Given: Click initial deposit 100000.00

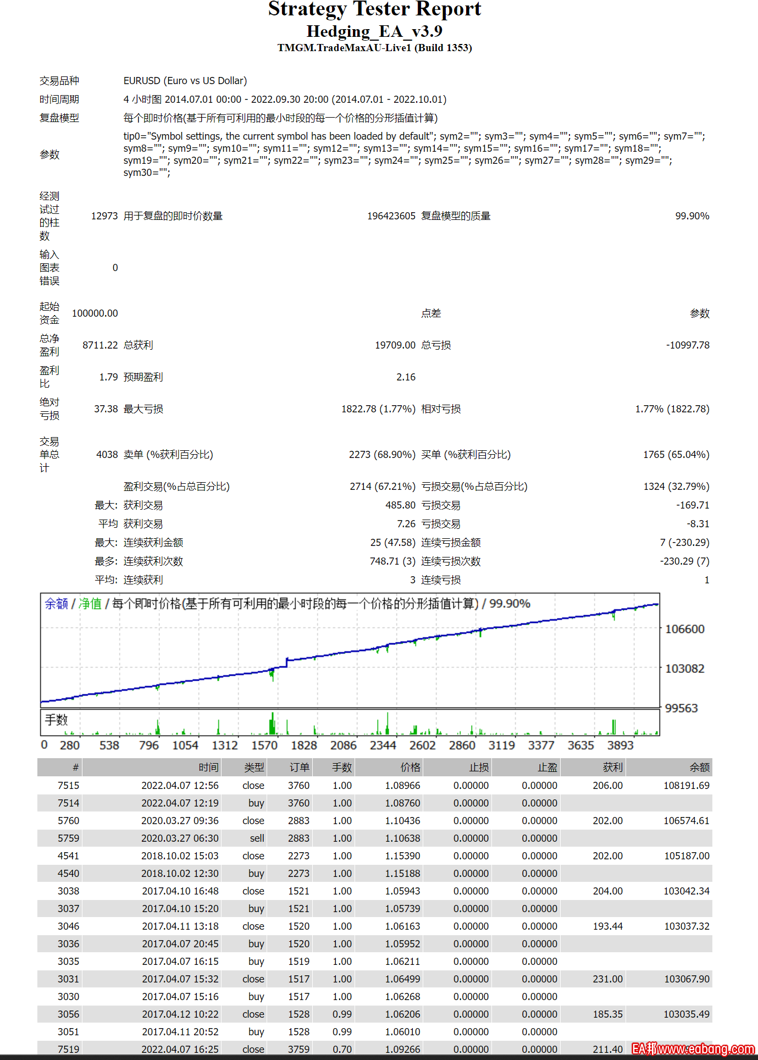Looking at the screenshot, I should (x=95, y=313).
